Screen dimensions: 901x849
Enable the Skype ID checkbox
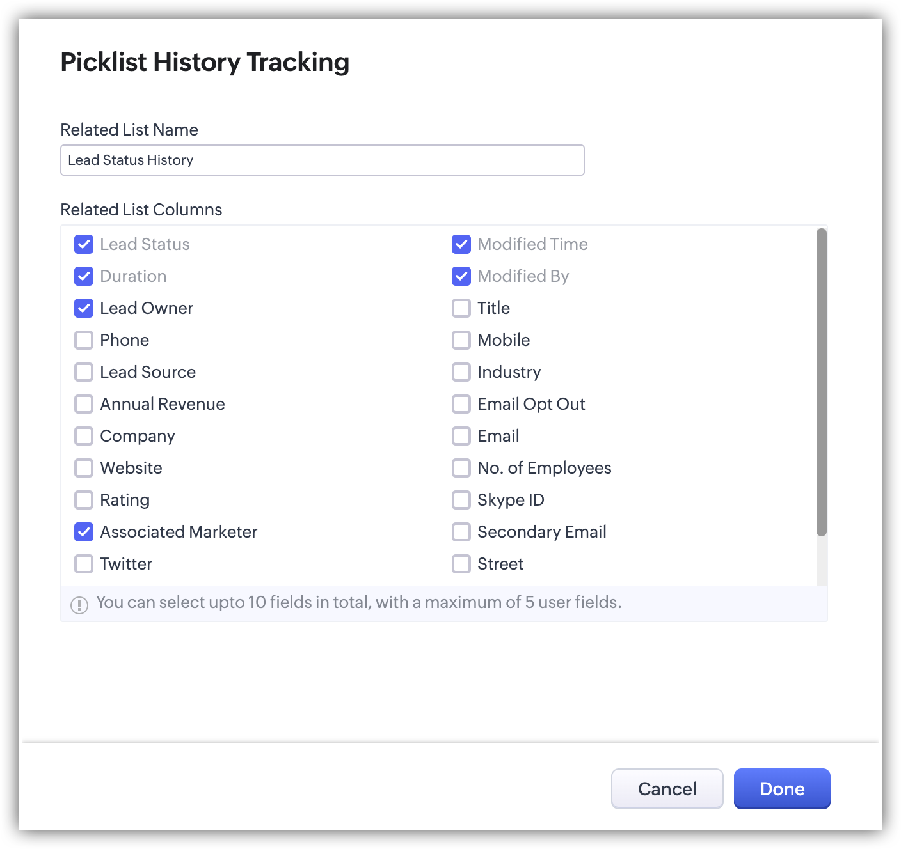[x=461, y=500]
